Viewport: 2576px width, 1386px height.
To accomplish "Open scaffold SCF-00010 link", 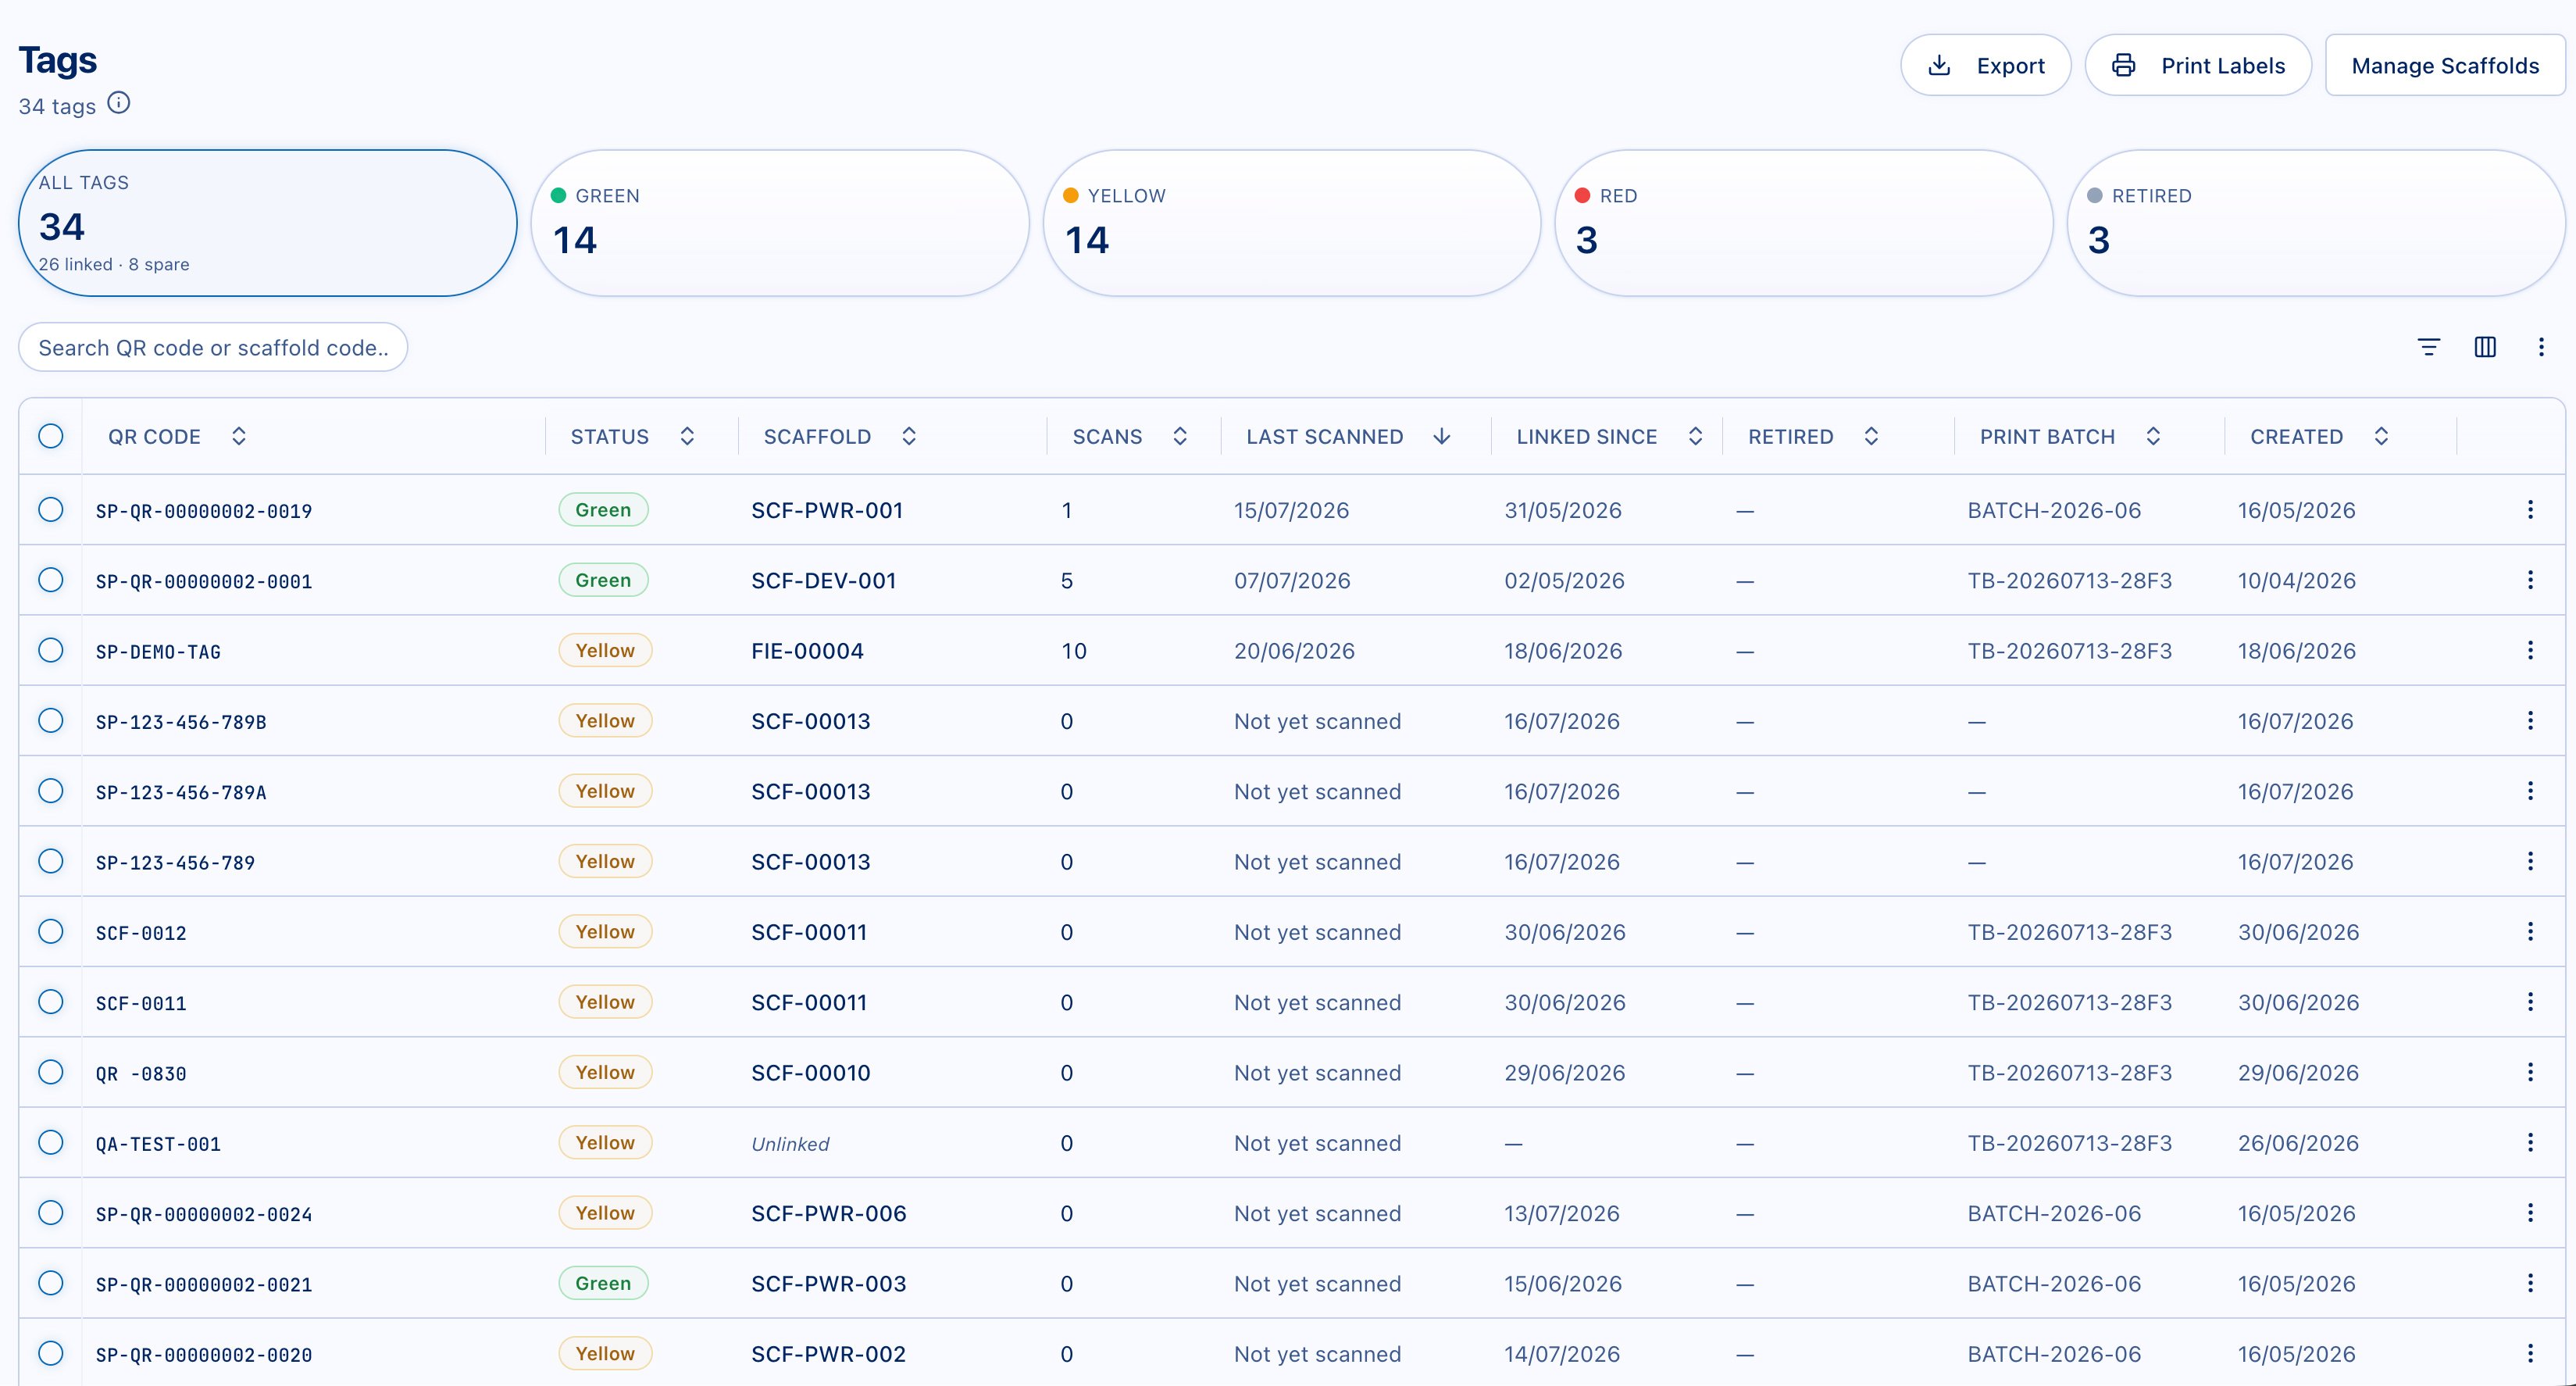I will (811, 1073).
